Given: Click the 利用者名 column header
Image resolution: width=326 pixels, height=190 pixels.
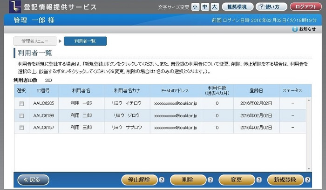Looking at the screenshot, I should coord(81,91).
